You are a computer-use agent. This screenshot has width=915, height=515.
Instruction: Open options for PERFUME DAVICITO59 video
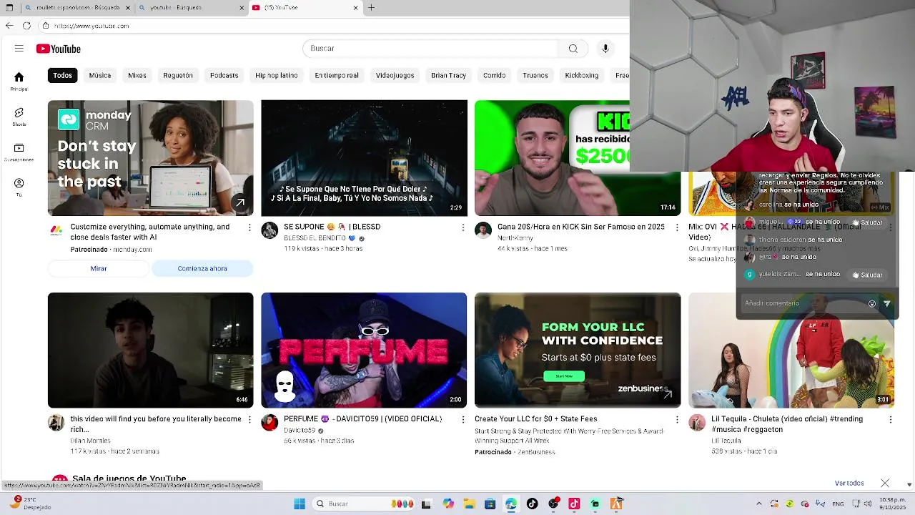click(463, 420)
